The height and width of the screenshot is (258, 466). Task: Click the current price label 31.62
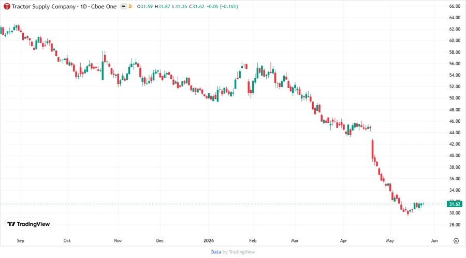455,204
